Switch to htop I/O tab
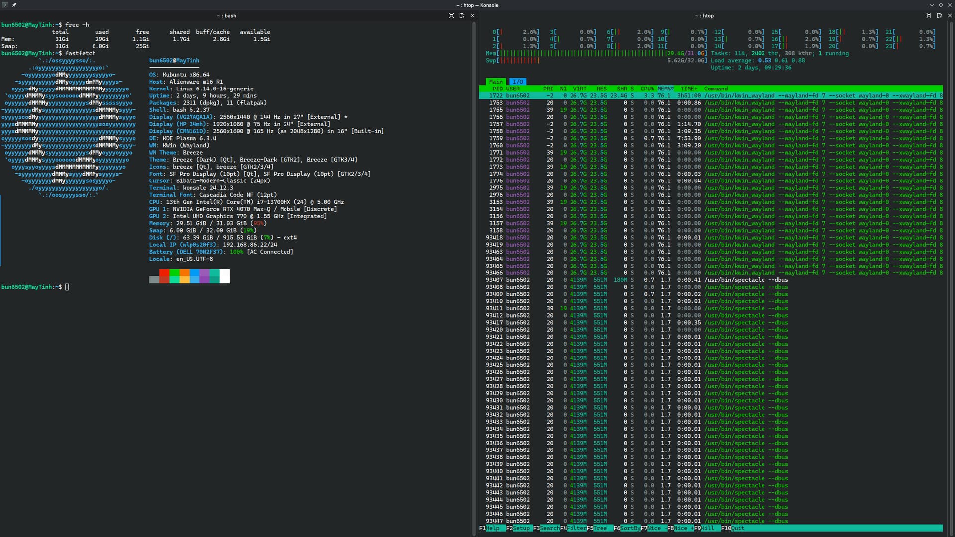This screenshot has width=955, height=537. [x=518, y=82]
